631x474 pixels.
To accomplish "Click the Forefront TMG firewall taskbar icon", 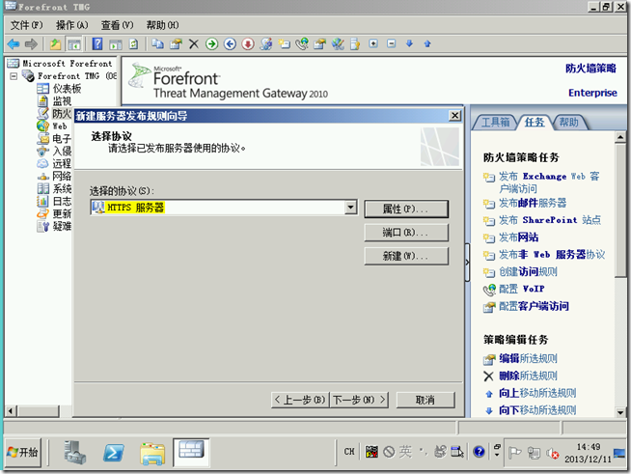I will pos(191,452).
